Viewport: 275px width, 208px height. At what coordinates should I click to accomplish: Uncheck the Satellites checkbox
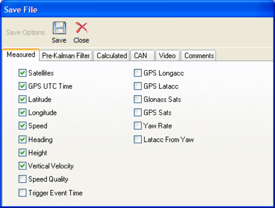[22, 73]
